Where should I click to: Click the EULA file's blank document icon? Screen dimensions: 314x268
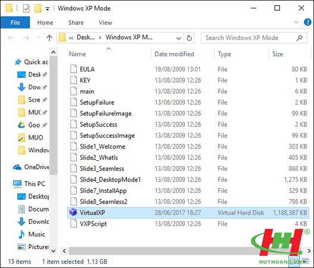(73, 69)
